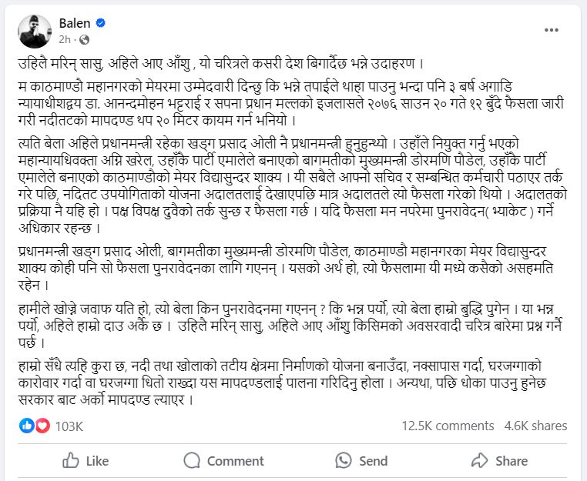Image resolution: width=587 pixels, height=481 pixels.
Task: Click the blue like reaction icon
Action: coord(25,426)
